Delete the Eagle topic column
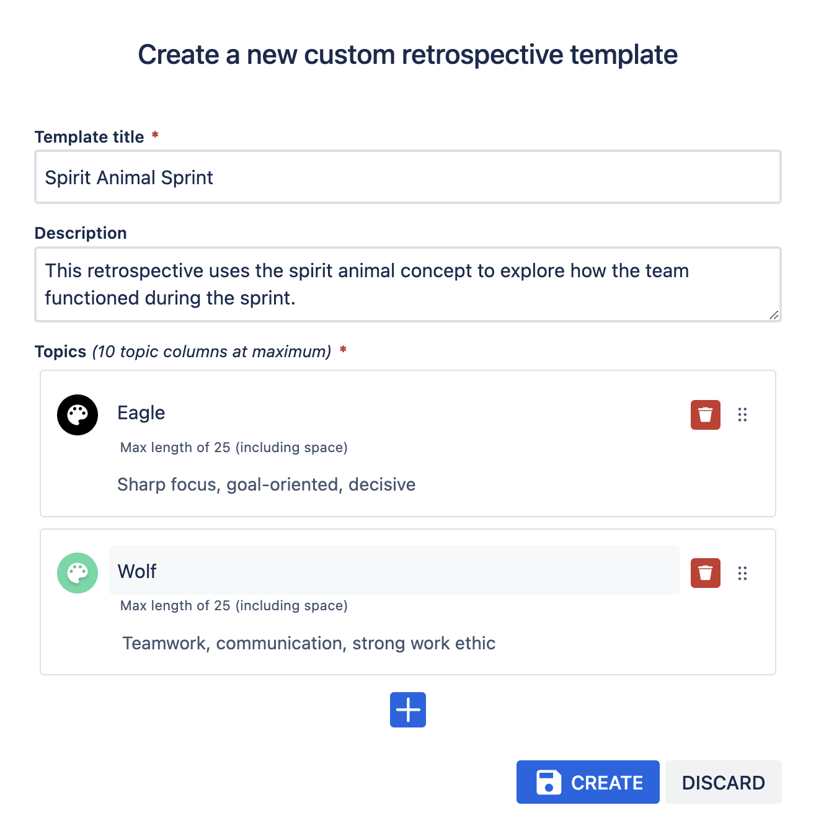816x836 pixels. pos(706,415)
